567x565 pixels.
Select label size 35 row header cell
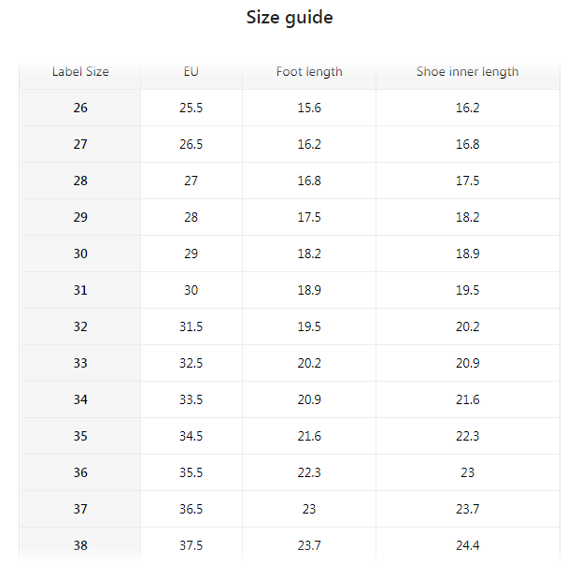pyautogui.click(x=80, y=437)
